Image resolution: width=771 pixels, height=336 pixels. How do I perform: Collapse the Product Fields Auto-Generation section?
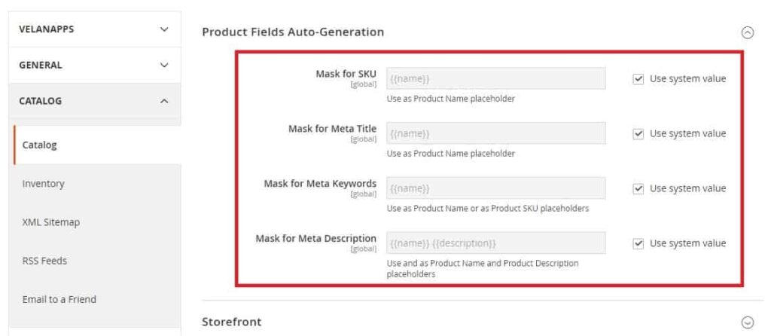click(747, 33)
